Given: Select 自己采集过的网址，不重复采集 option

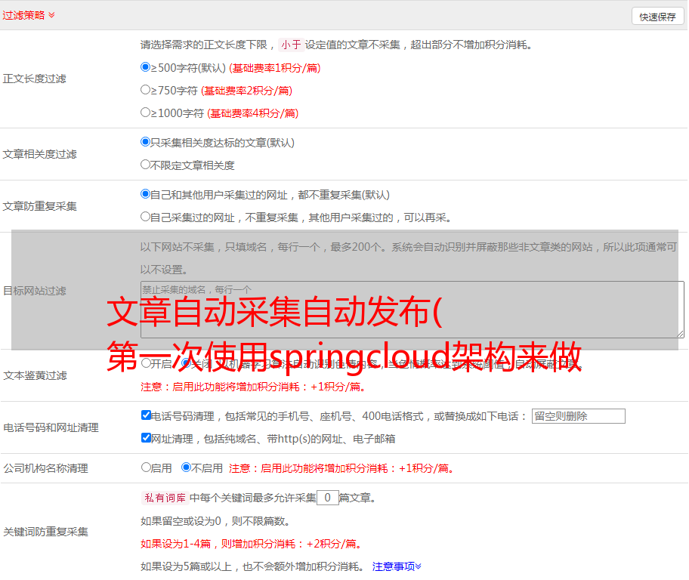Looking at the screenshot, I should click(145, 217).
